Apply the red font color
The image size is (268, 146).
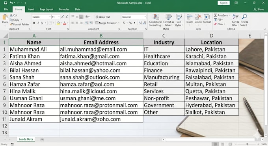64,23
